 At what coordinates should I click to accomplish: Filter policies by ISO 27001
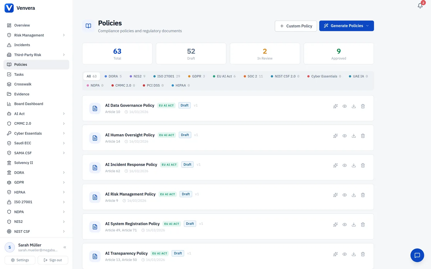tap(167, 76)
